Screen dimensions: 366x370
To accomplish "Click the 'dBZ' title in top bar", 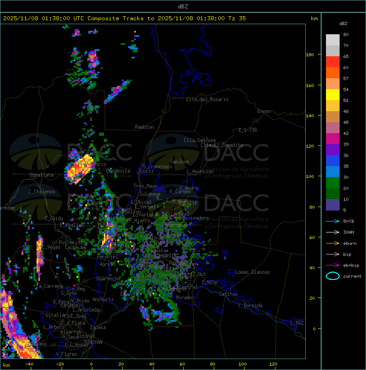I will coord(183,6).
